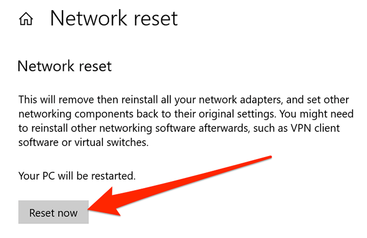Click the 'Your PC will be restarted.' text
Viewport: 367px width, 238px height.
pos(77,176)
